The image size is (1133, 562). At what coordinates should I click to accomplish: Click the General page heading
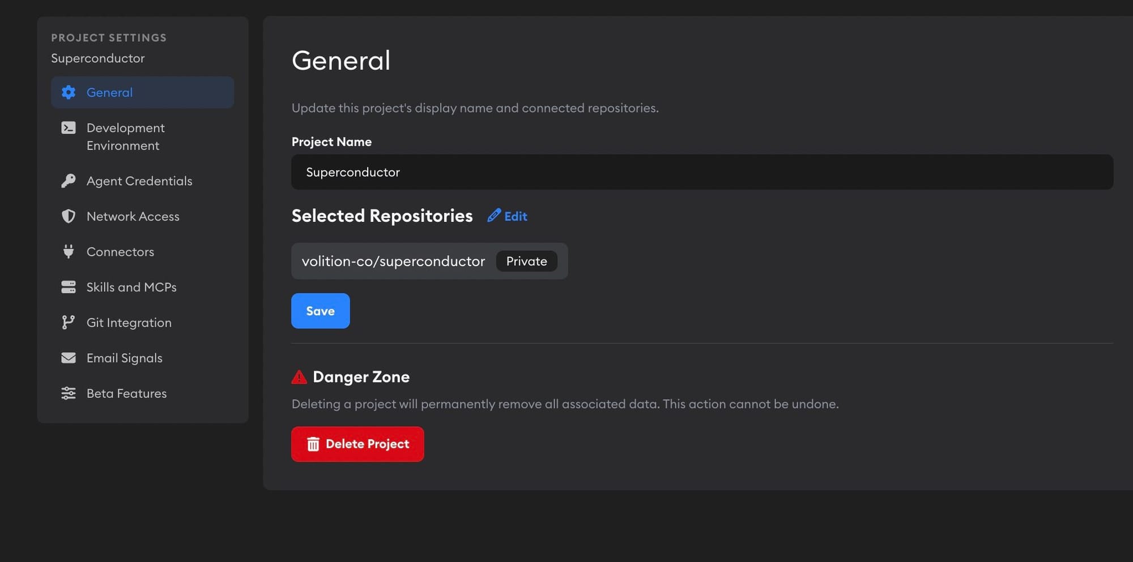[x=341, y=61]
